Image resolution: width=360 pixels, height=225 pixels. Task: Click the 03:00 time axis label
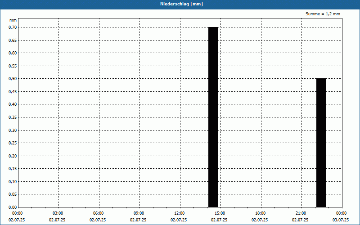pyautogui.click(x=58, y=213)
